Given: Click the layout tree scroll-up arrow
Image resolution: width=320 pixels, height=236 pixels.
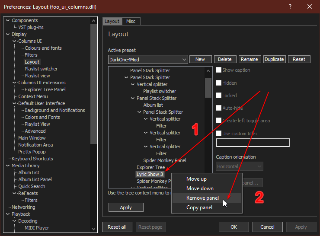Looking at the screenshot, I should click(208, 70).
